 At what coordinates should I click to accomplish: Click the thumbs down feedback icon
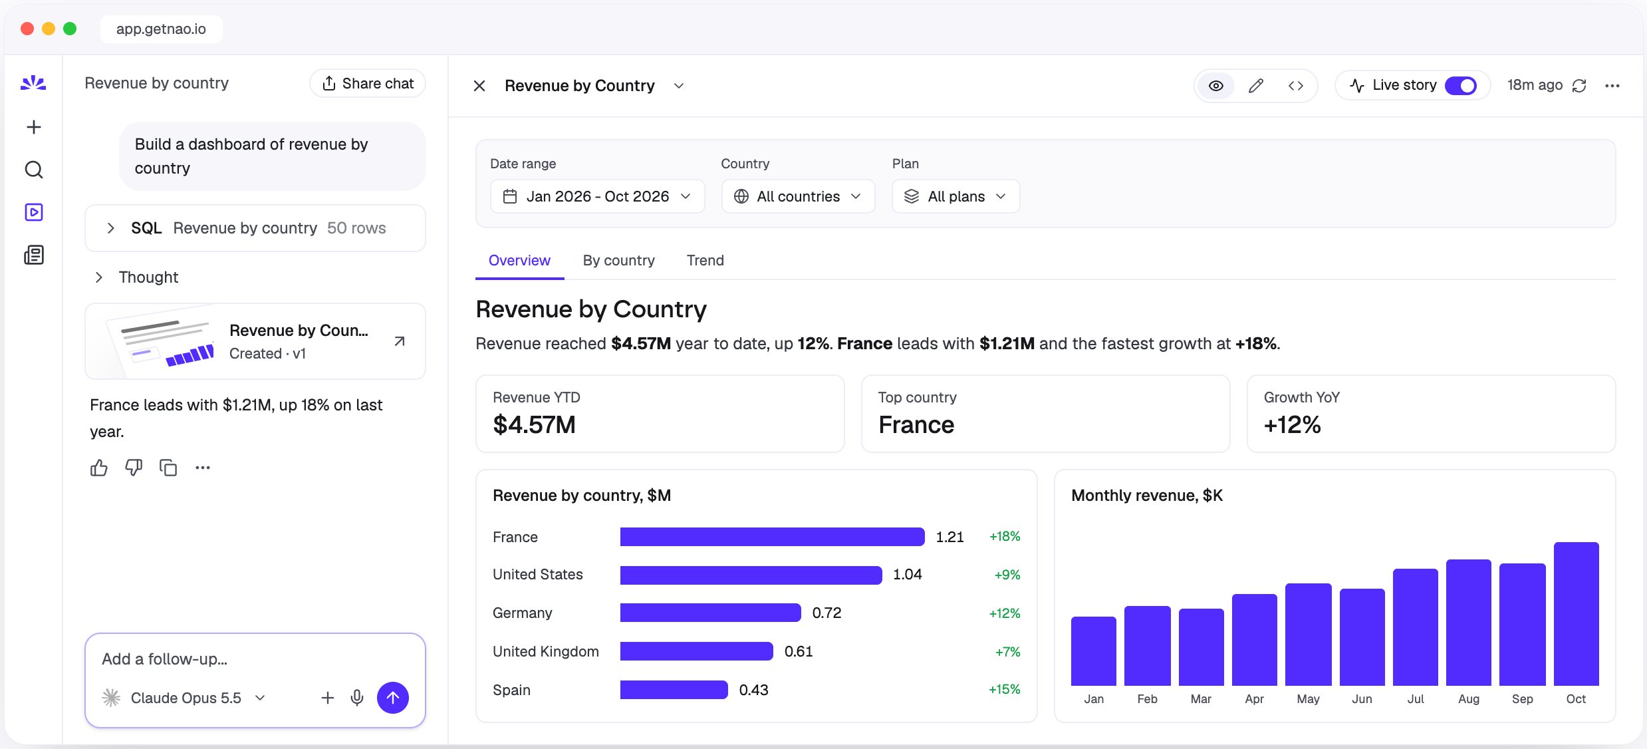134,468
